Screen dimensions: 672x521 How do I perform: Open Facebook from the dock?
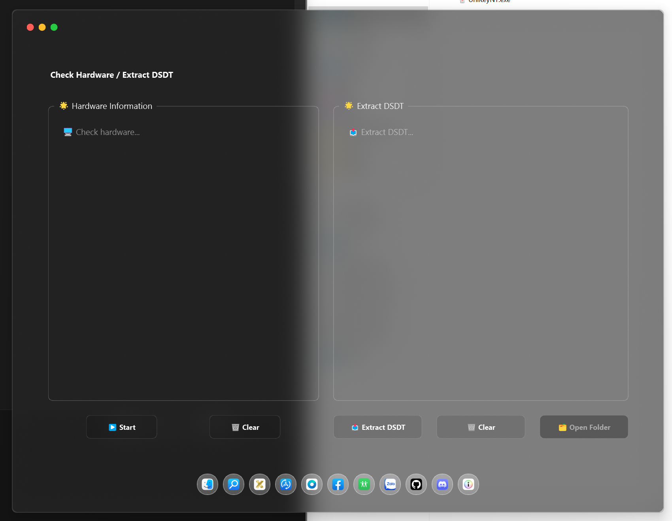[338, 484]
